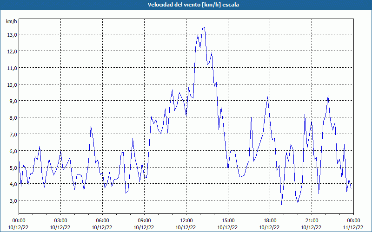The image size is (372, 232).
Task: Click the 5,0 value on the y-axis
Action: point(13,168)
